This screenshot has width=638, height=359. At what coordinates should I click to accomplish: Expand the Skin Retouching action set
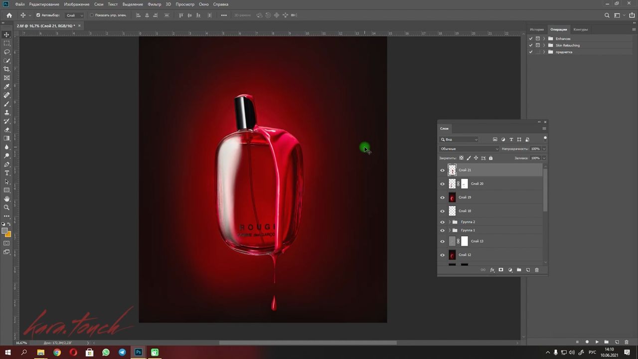[544, 45]
